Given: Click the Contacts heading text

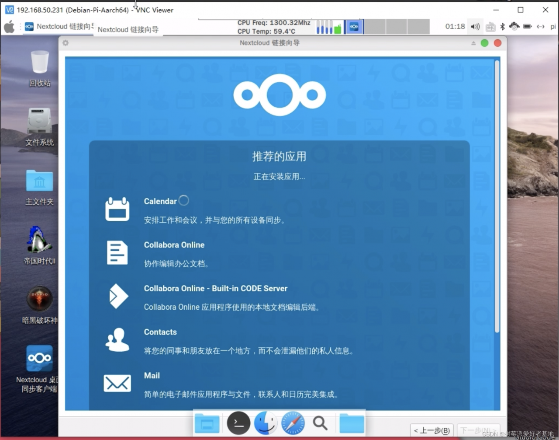Looking at the screenshot, I should tap(160, 332).
